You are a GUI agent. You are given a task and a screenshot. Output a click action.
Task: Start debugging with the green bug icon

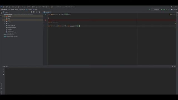(x=164, y=9)
